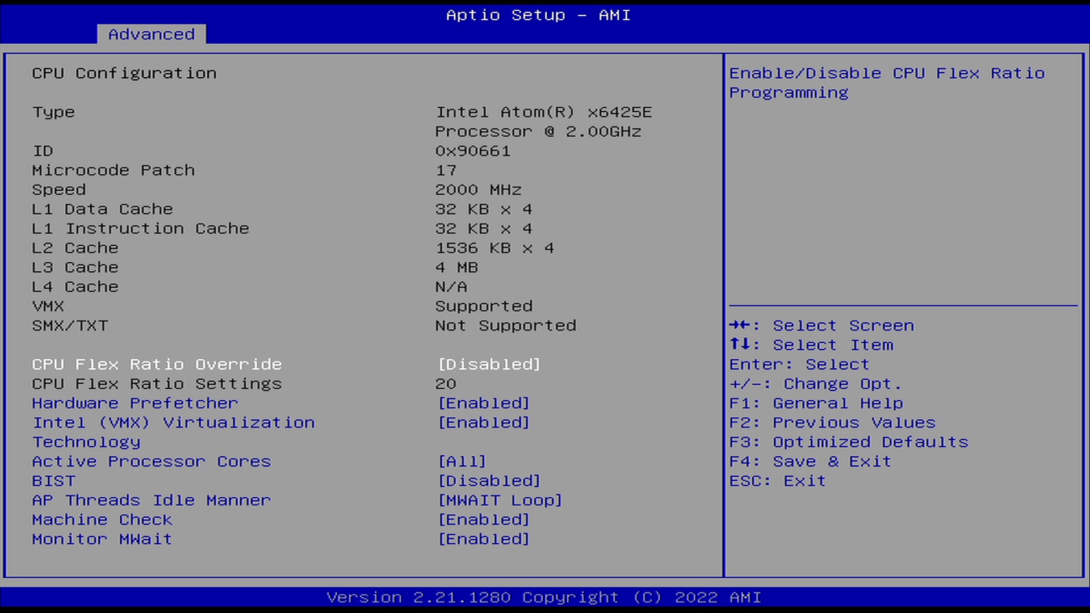Click the F2: Previous Values hint
The height and width of the screenshot is (613, 1090).
pyautogui.click(x=833, y=423)
